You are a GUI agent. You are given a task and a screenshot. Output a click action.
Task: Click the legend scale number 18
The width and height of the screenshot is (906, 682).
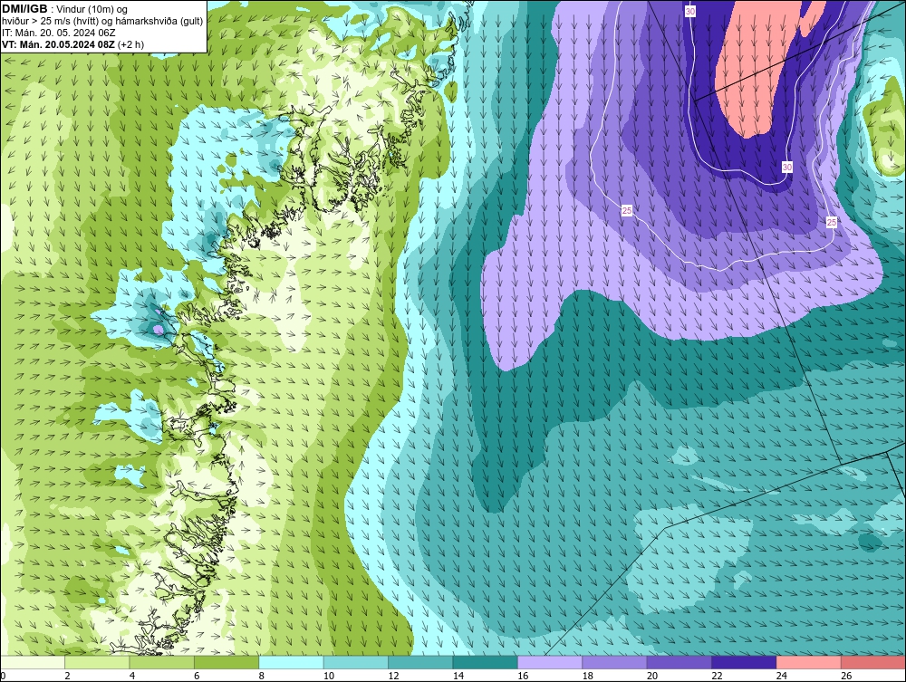tap(588, 676)
